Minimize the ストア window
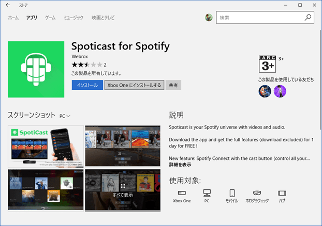Viewport: 322px width, 226px height. pyautogui.click(x=286, y=5)
